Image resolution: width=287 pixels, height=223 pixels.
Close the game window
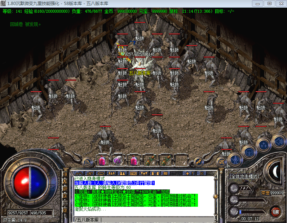pos(281,4)
